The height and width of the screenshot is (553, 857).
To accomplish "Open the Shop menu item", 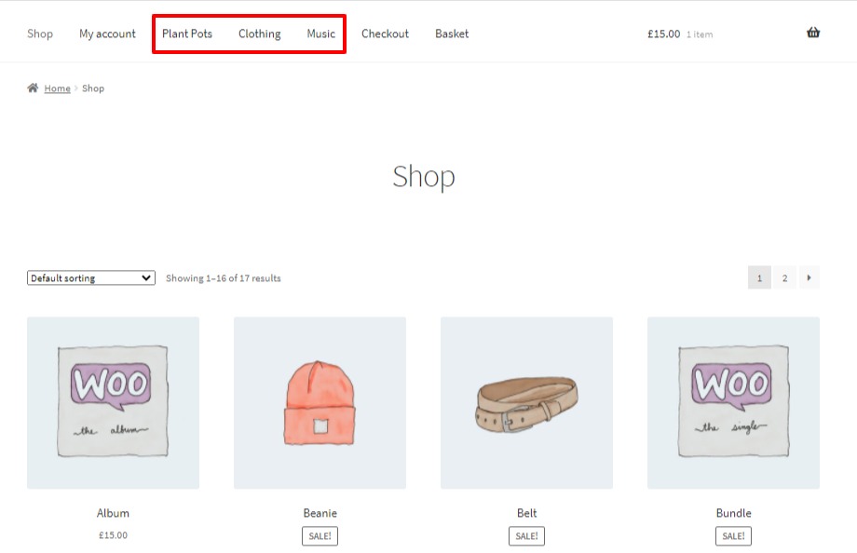I will pos(39,34).
